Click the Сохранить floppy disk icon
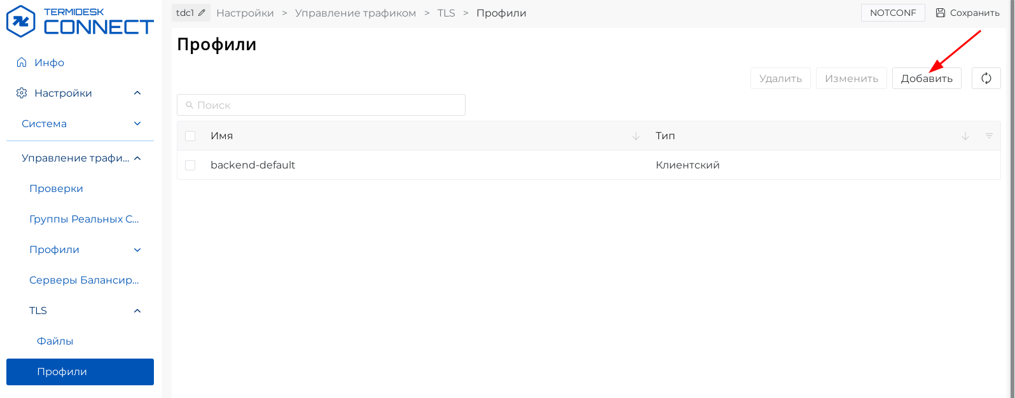The width and height of the screenshot is (1015, 398). [941, 13]
